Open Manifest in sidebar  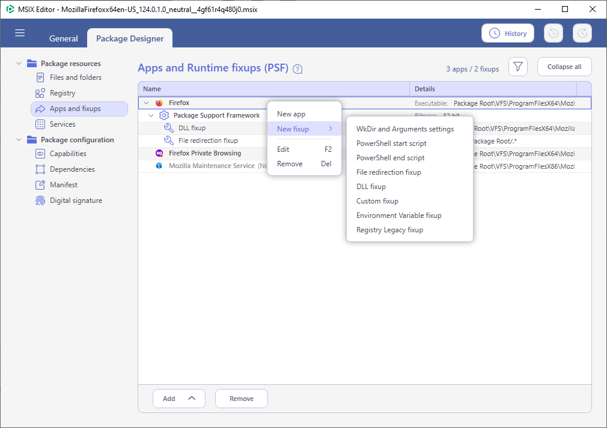tap(64, 185)
